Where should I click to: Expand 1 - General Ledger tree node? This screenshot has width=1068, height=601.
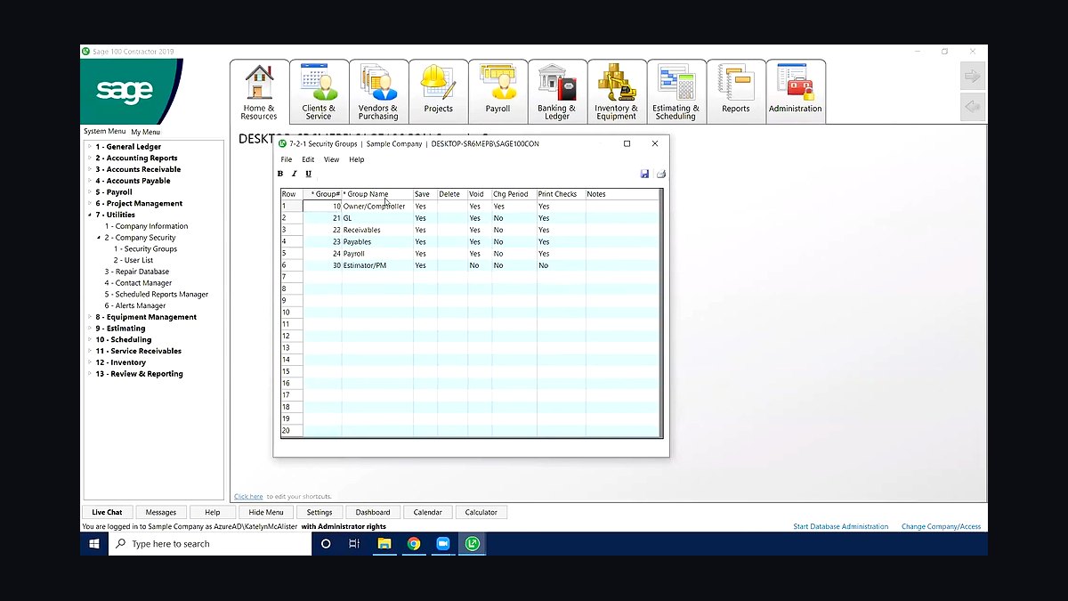(x=89, y=147)
